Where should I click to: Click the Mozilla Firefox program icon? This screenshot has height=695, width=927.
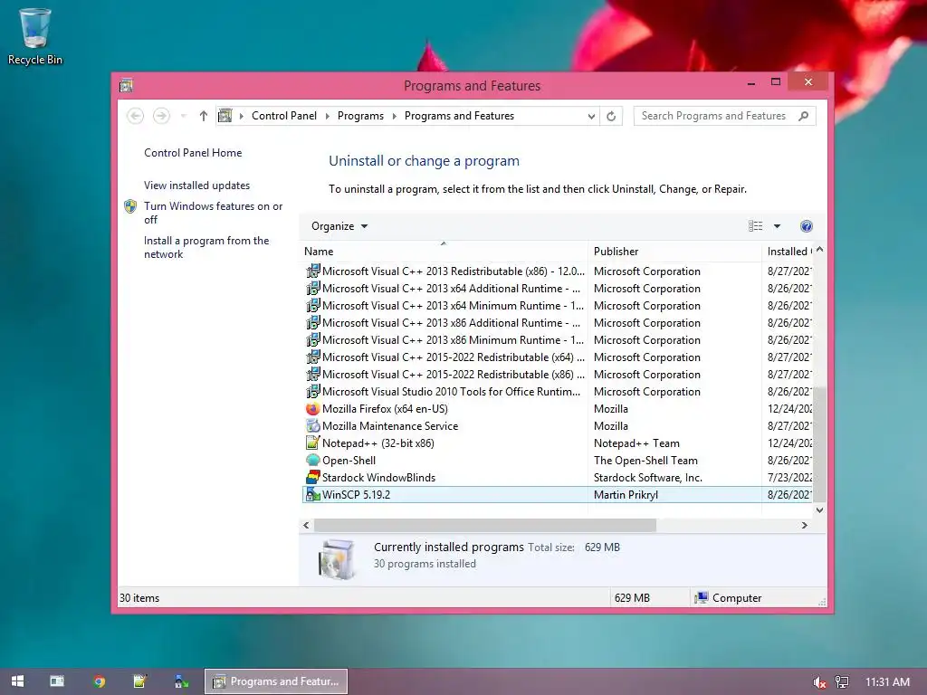tap(312, 409)
